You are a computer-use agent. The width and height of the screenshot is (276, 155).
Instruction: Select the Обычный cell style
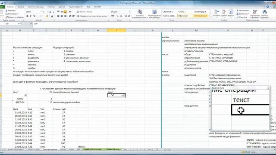[185, 16]
